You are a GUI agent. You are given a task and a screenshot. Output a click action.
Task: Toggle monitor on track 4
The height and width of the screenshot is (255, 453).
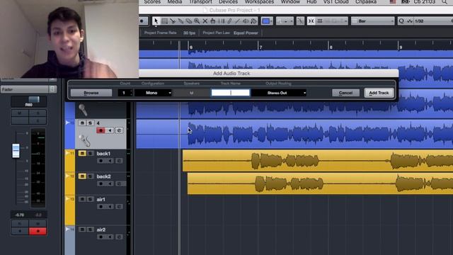pyautogui.click(x=110, y=130)
